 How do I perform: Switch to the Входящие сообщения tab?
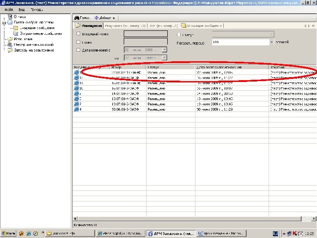click(x=202, y=26)
